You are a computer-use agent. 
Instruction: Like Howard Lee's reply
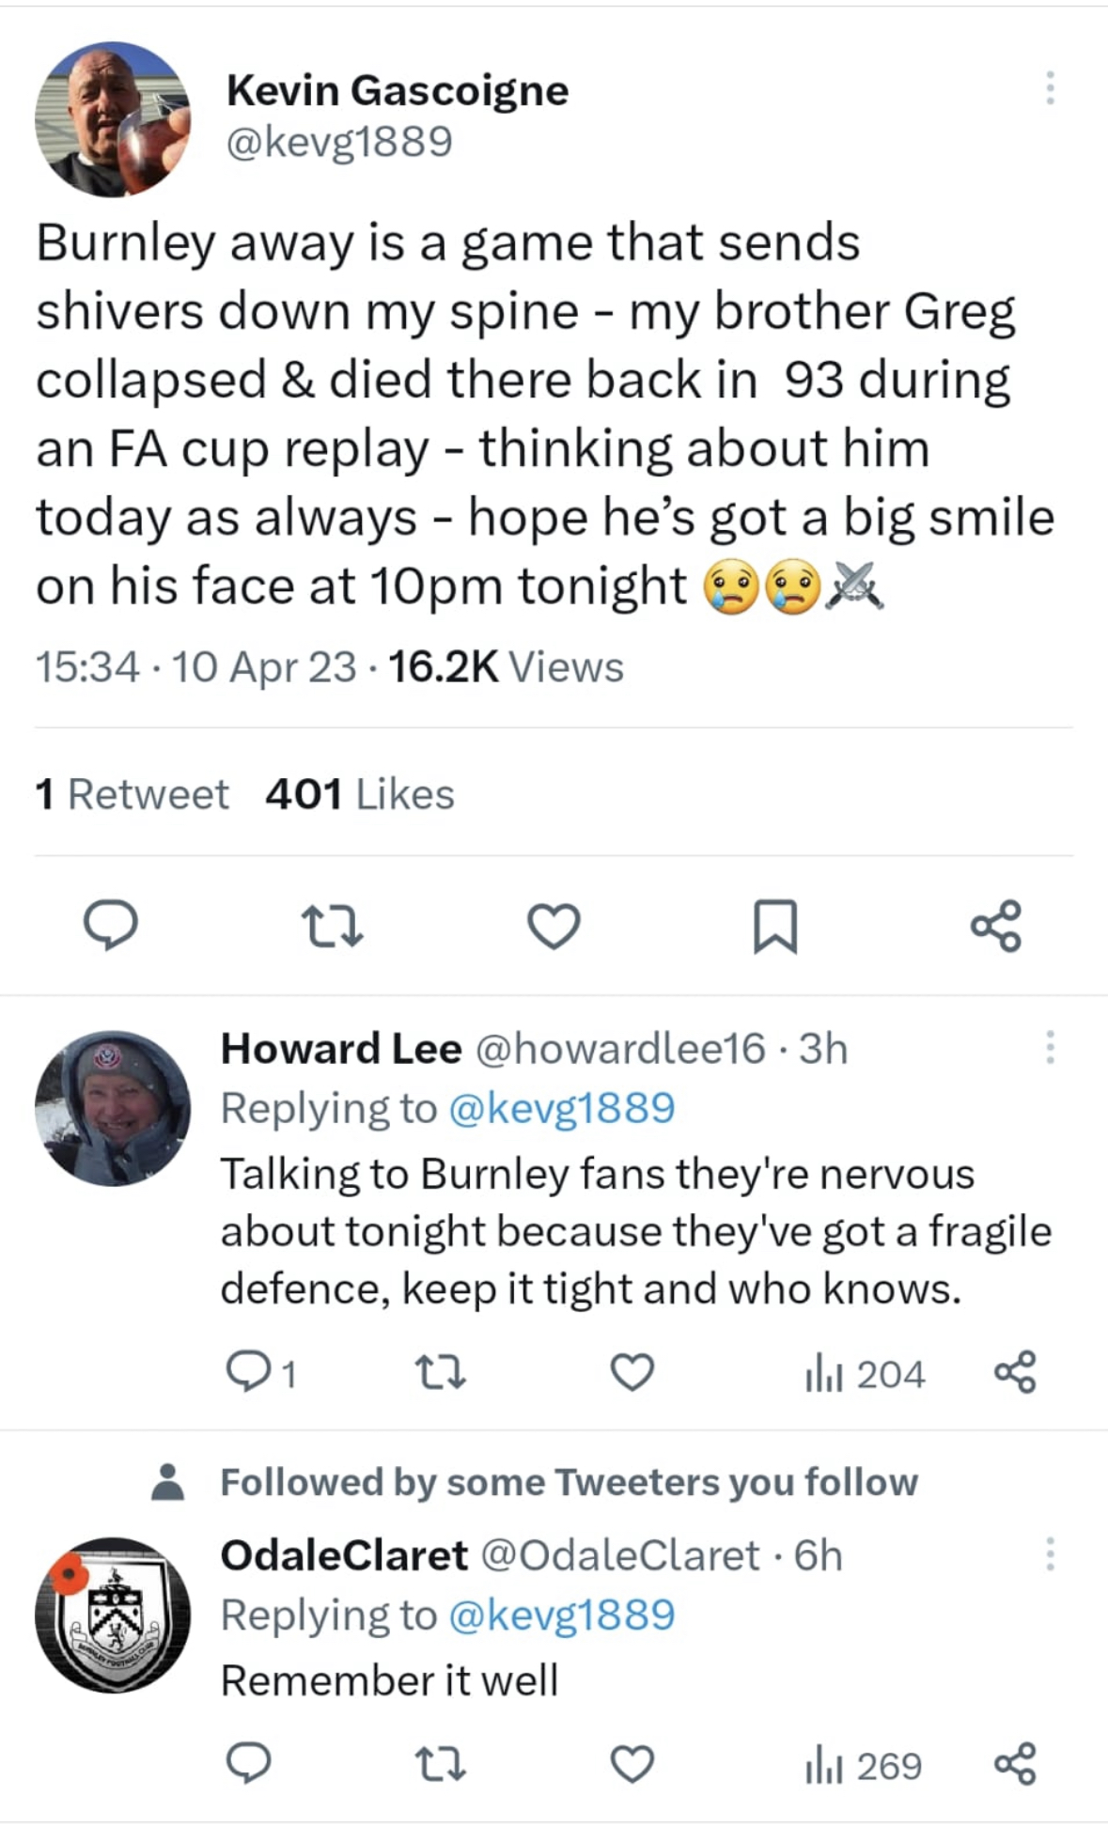[x=632, y=1373]
